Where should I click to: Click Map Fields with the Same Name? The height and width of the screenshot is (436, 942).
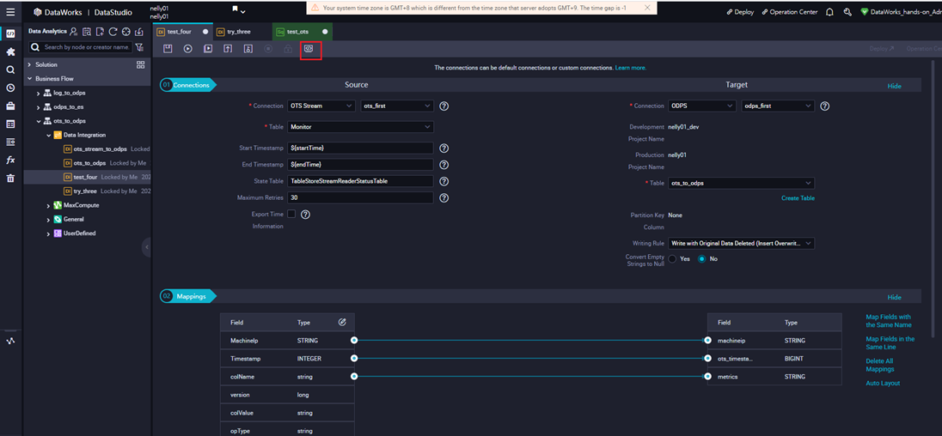[889, 321]
